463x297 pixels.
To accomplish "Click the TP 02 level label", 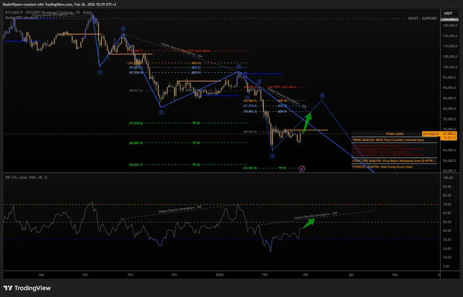I will coord(196,143).
